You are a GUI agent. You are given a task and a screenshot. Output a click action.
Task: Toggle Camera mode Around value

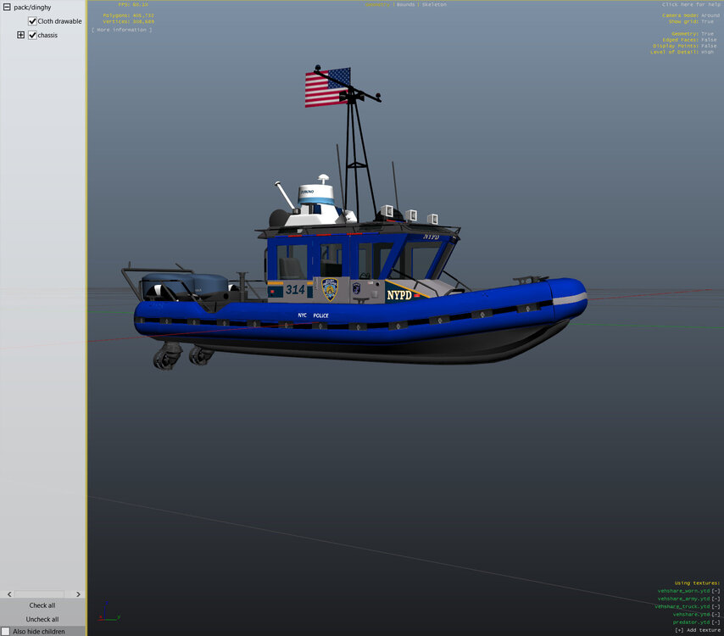click(710, 15)
